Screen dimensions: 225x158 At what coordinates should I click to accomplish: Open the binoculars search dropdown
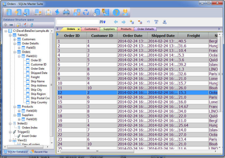click(x=102, y=22)
